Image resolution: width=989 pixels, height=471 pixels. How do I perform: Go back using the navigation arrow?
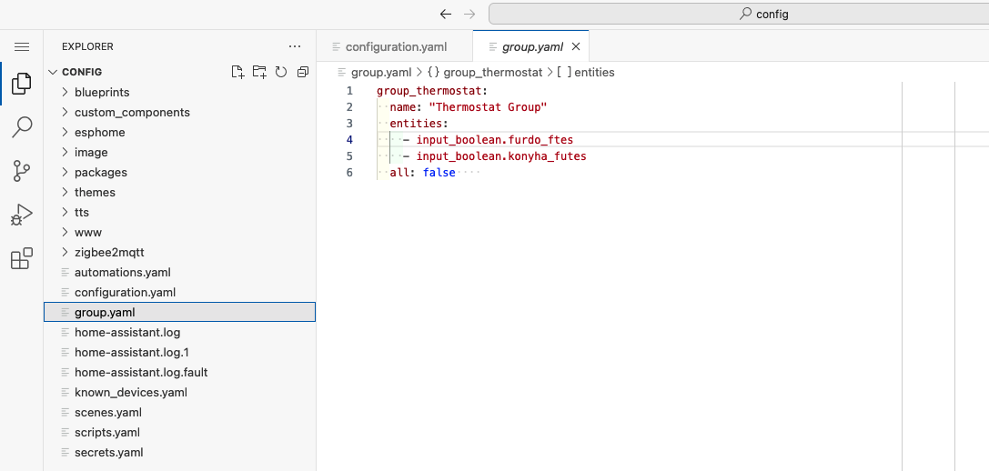445,14
